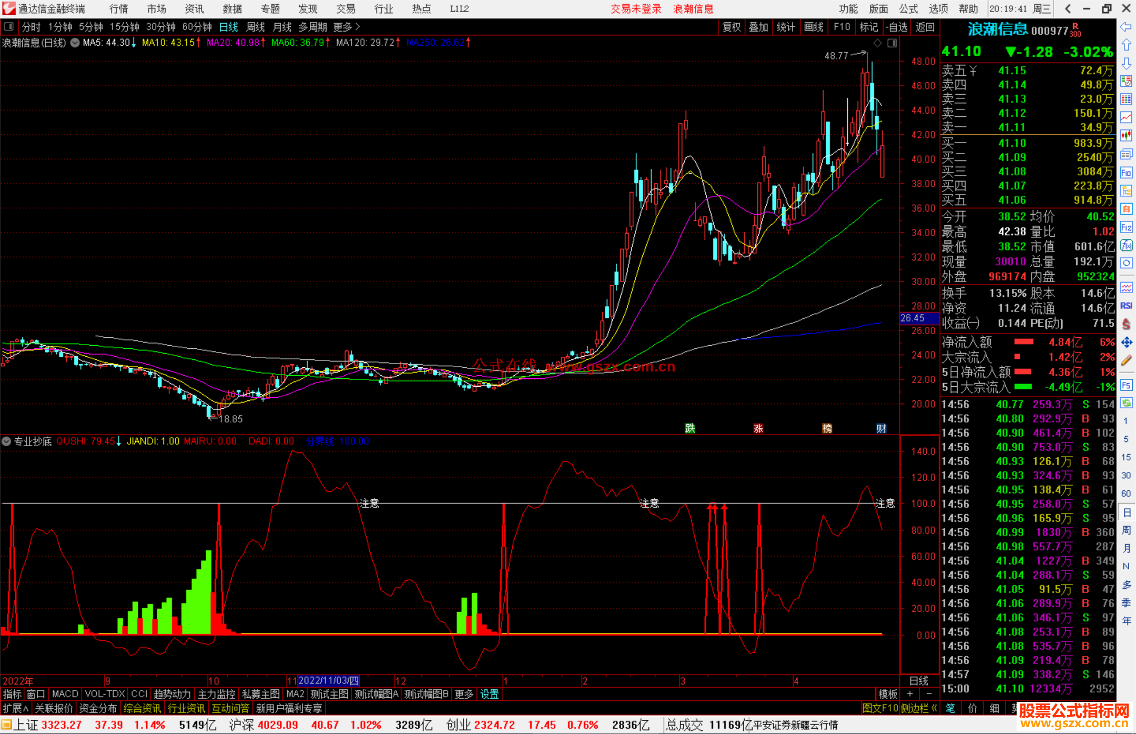This screenshot has width=1136, height=734.
Task: Switch to the MACD indicator tab
Action: click(65, 694)
